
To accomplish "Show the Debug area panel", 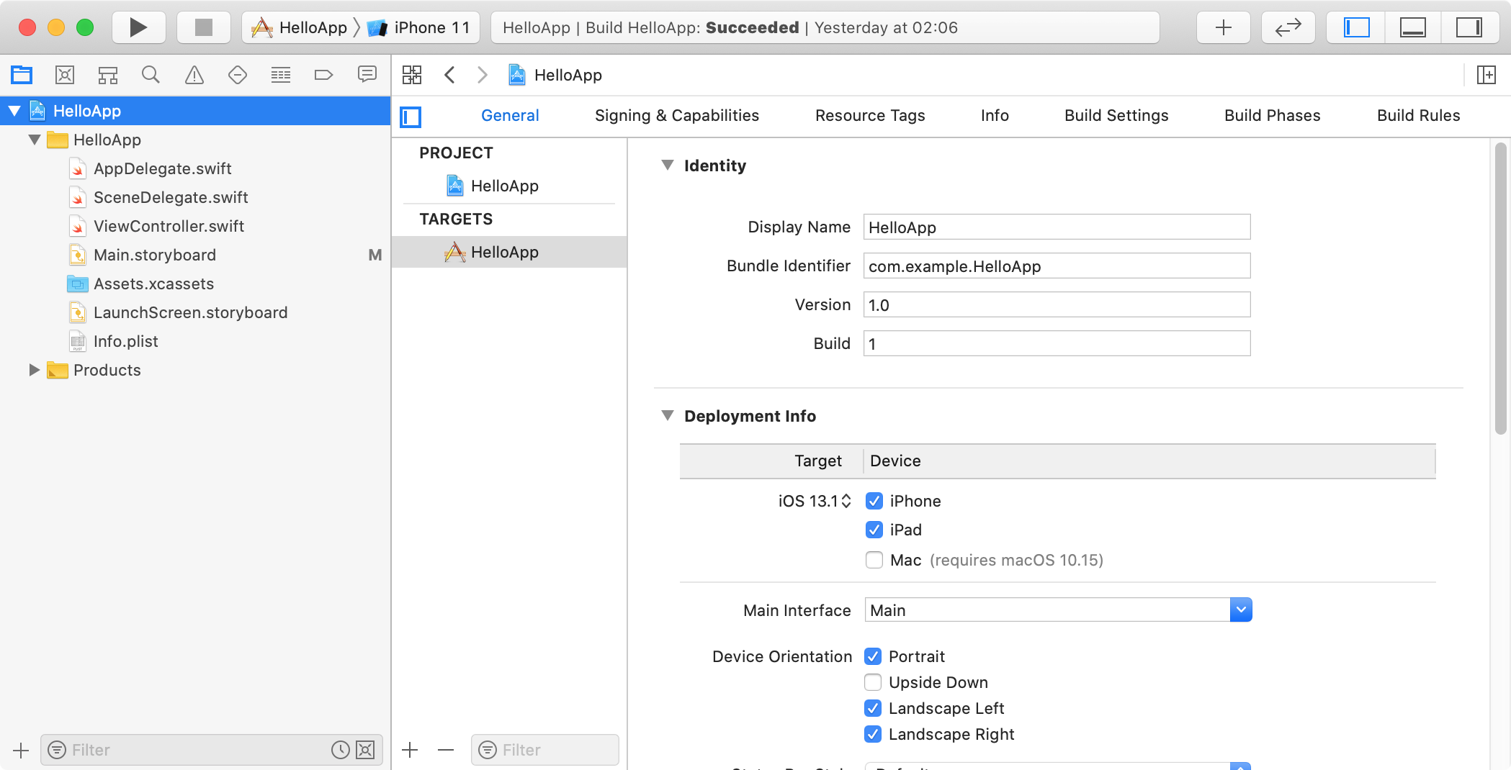I will [x=1412, y=27].
